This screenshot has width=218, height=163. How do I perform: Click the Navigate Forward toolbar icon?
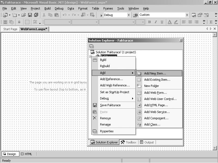(x=92, y=15)
